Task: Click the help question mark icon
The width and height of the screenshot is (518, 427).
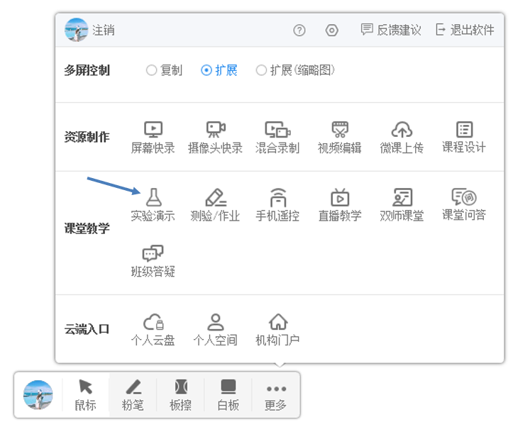Action: (x=299, y=30)
